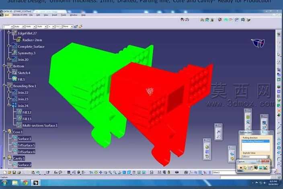Click the record dot in Capture toolbar
The width and height of the screenshot is (283, 189).
pyautogui.click(x=240, y=168)
